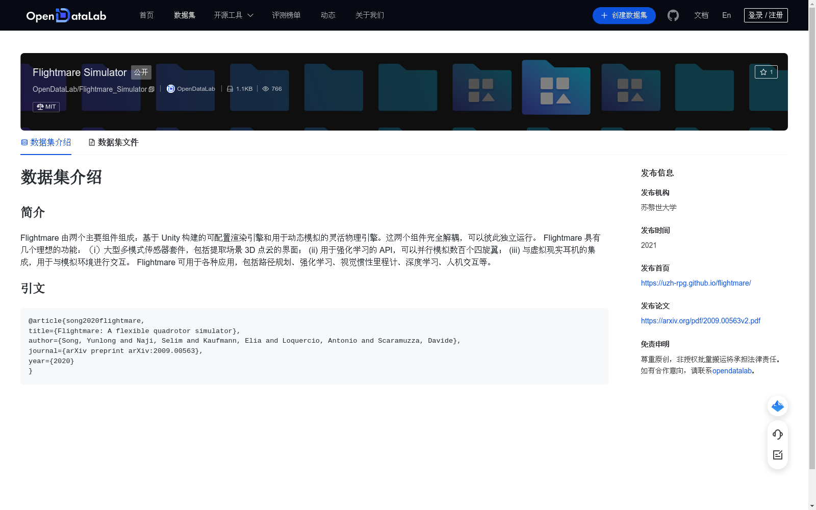Click the 发布信息 heading
The height and width of the screenshot is (510, 816).
(x=657, y=173)
